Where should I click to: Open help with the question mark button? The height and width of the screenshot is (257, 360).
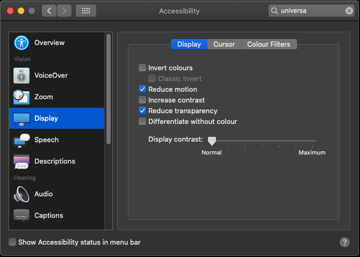[344, 242]
